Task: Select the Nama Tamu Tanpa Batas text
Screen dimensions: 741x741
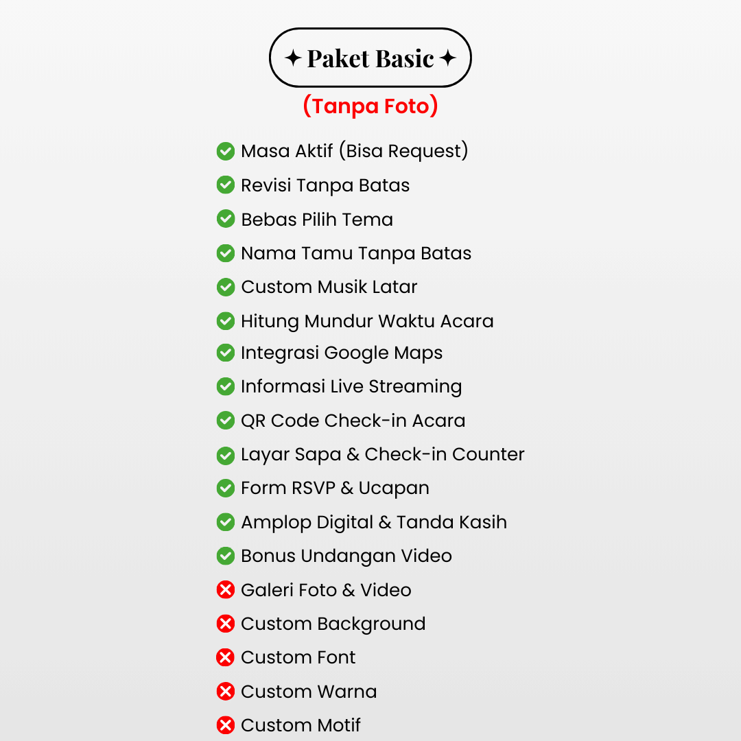Action: 356,254
